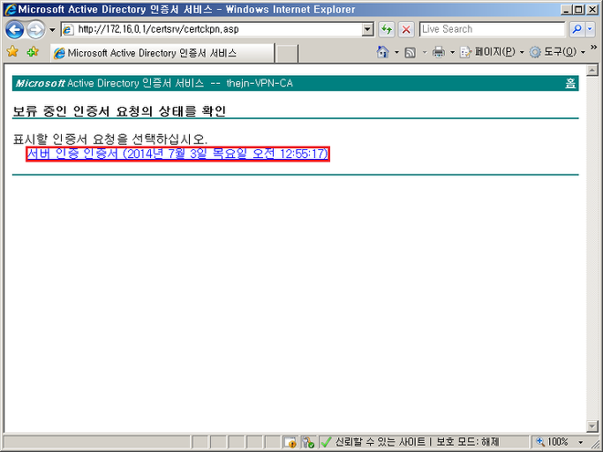Open a new blank tab
The height and width of the screenshot is (452, 603).
[x=287, y=53]
